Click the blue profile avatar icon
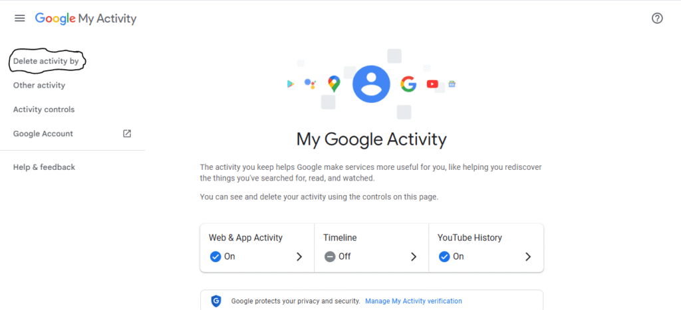The image size is (681, 310). coord(371,84)
